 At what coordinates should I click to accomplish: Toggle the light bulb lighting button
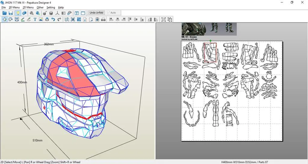(18, 13)
